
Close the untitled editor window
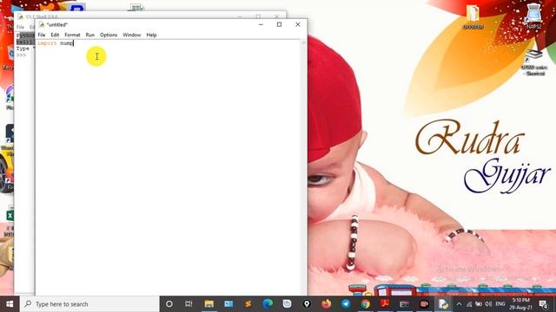click(x=298, y=24)
